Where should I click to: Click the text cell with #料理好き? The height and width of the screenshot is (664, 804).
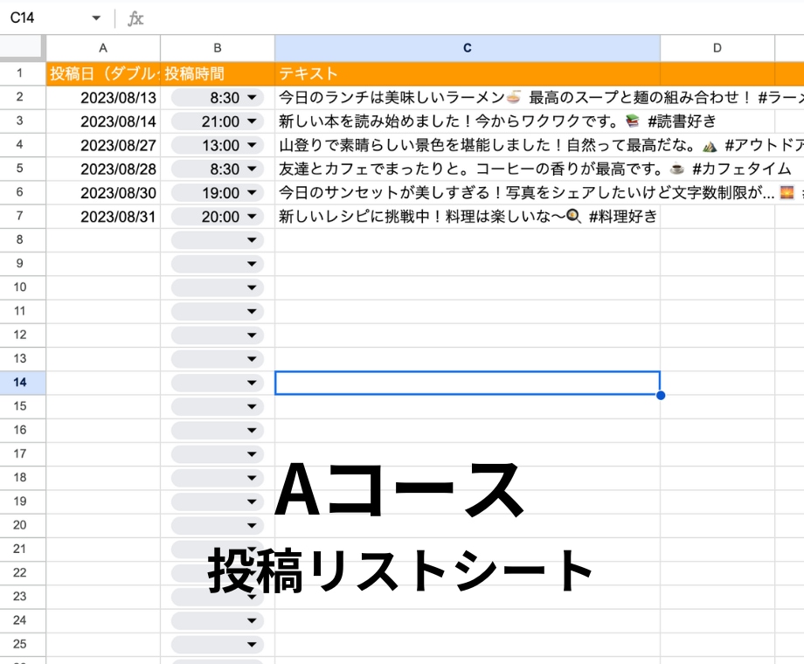pyautogui.click(x=468, y=217)
